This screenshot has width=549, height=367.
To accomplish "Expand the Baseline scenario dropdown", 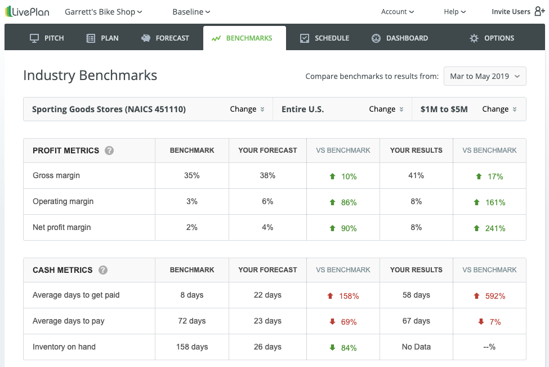I will point(191,11).
